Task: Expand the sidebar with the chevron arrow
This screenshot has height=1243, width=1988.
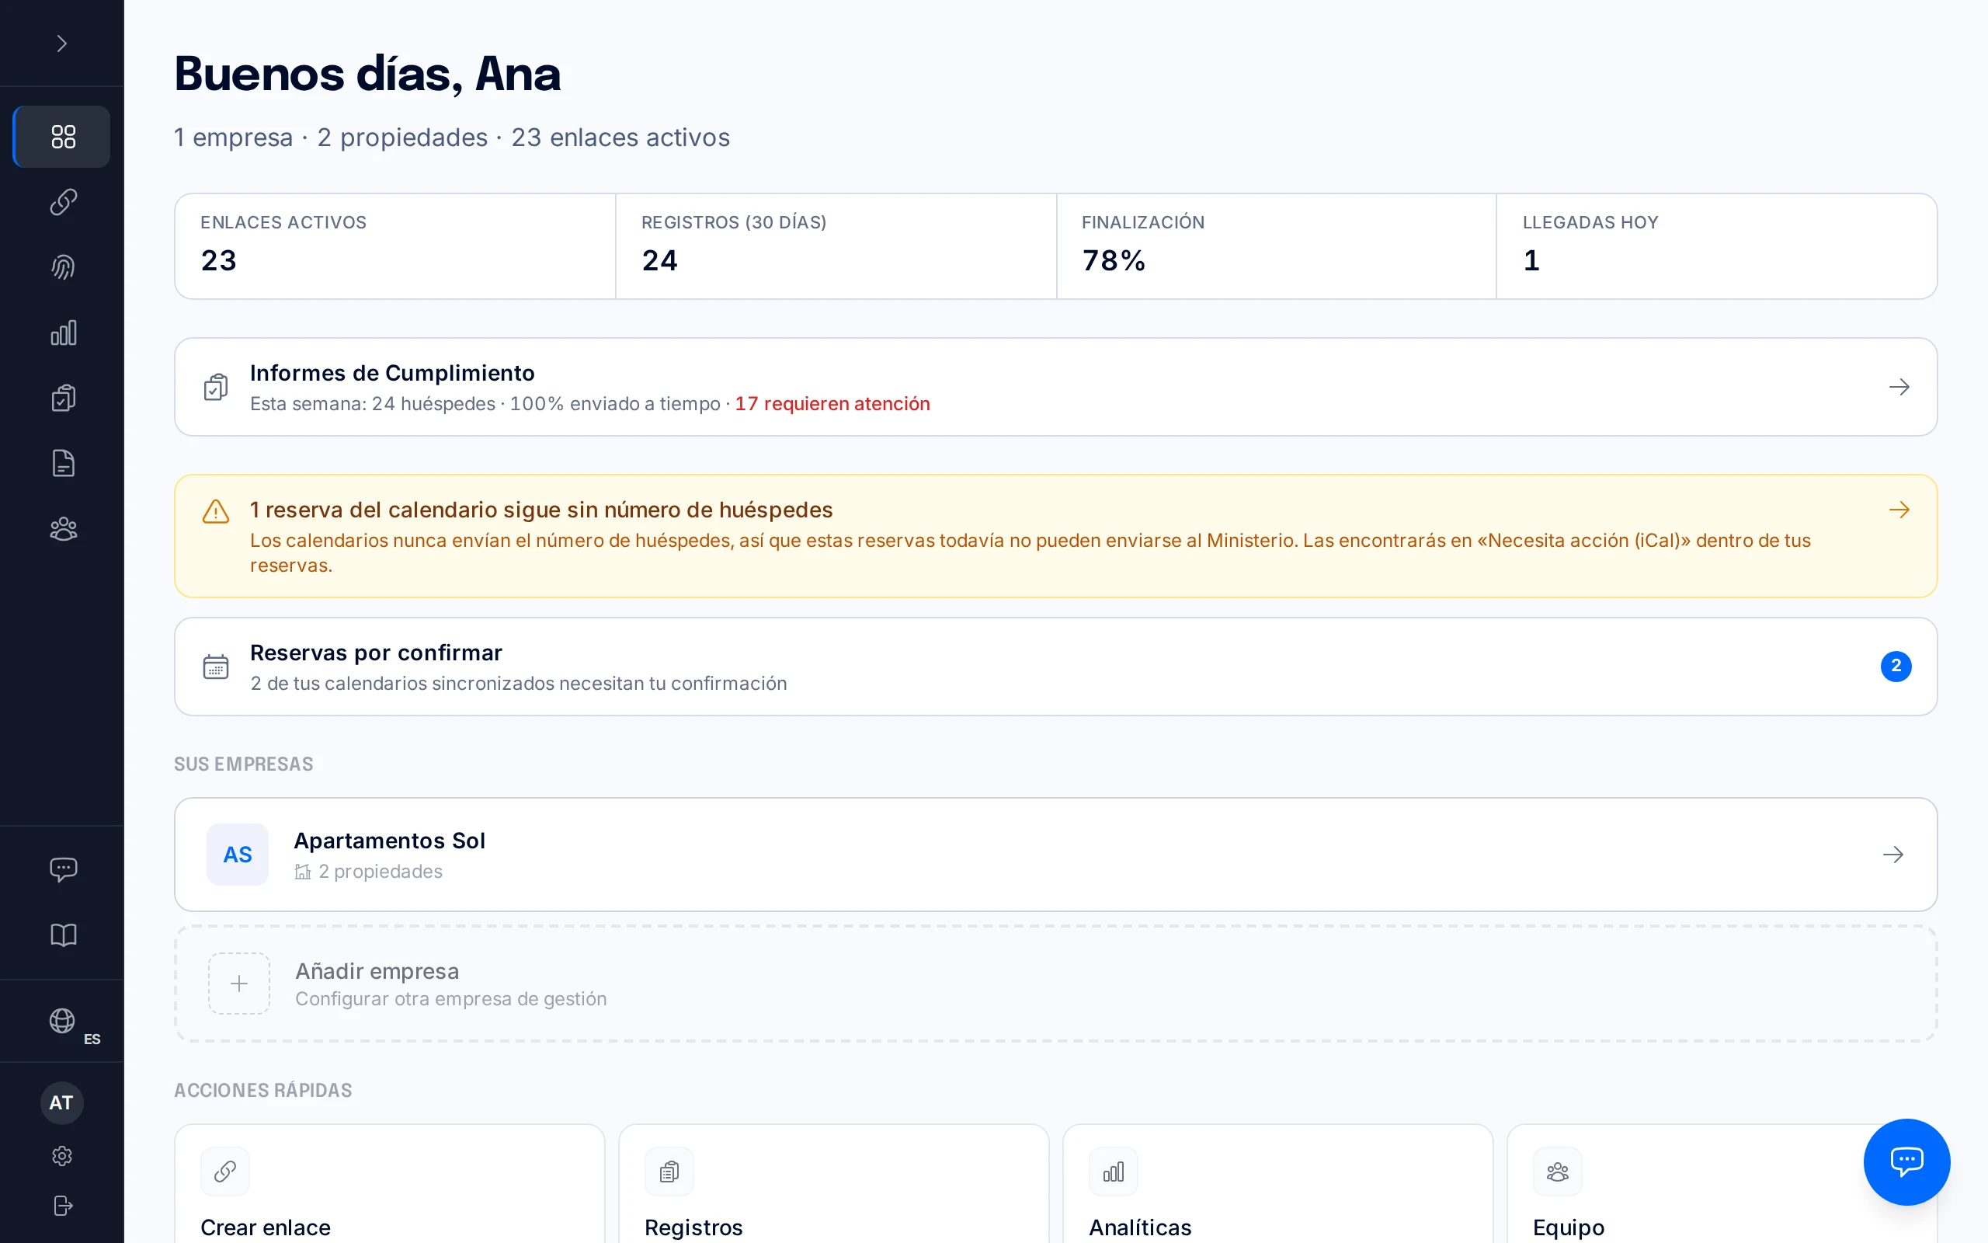Action: pos(61,44)
